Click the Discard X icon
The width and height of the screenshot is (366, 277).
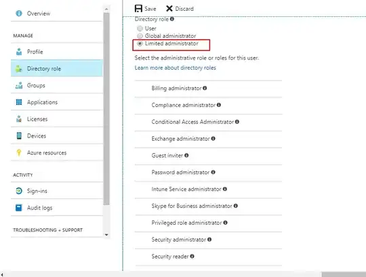pos(169,9)
